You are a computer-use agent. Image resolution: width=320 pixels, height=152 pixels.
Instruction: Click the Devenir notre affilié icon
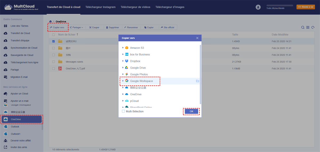pyautogui.click(x=6, y=141)
